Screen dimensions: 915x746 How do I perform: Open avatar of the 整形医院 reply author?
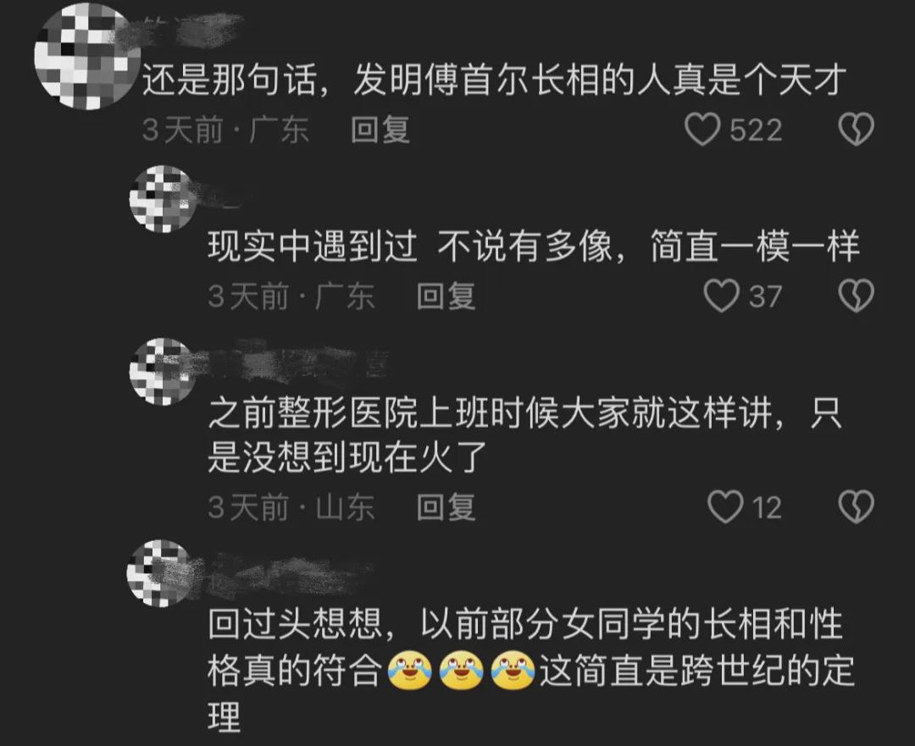click(163, 372)
